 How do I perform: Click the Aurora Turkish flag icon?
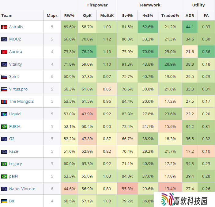pyautogui.click(x=4, y=52)
